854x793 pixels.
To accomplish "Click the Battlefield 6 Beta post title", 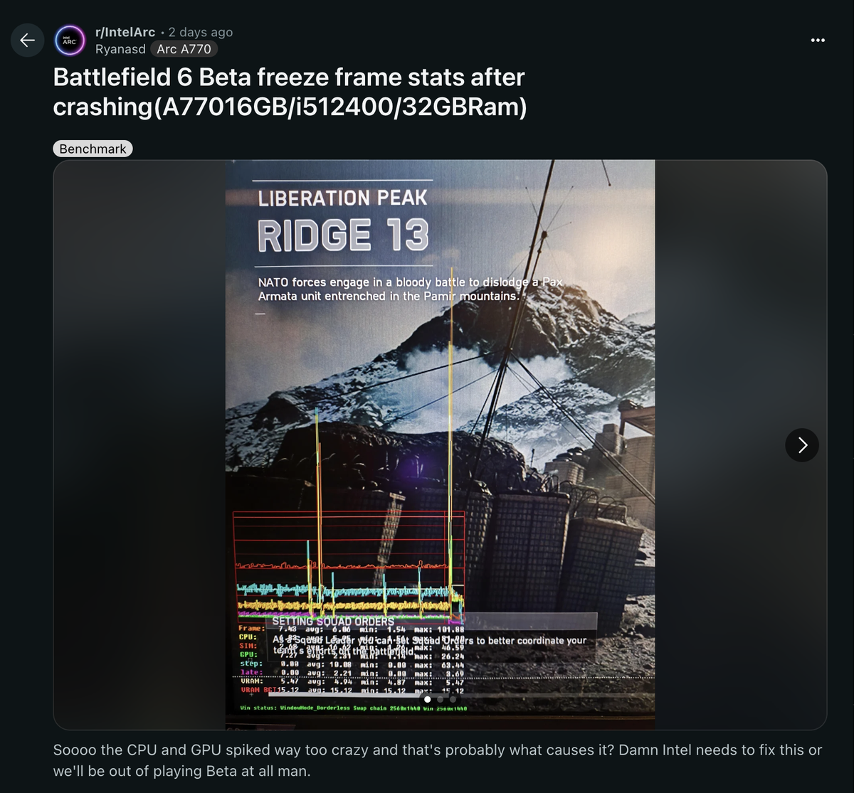I will click(289, 92).
